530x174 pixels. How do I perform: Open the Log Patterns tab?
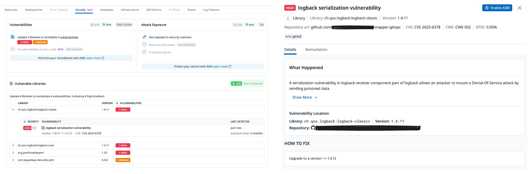click(x=211, y=10)
